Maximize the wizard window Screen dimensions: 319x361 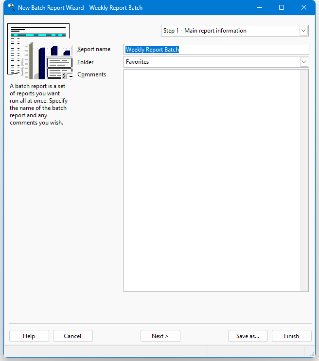click(282, 8)
